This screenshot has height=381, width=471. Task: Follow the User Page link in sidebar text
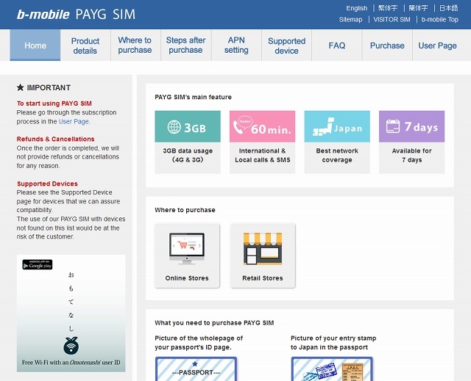(x=74, y=121)
